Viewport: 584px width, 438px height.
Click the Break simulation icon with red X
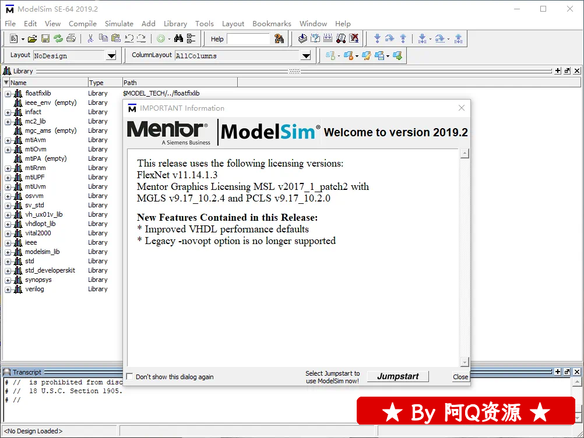(x=354, y=38)
